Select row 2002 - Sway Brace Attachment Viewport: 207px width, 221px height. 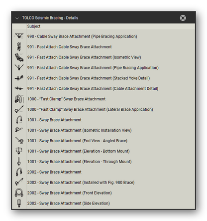point(103,172)
